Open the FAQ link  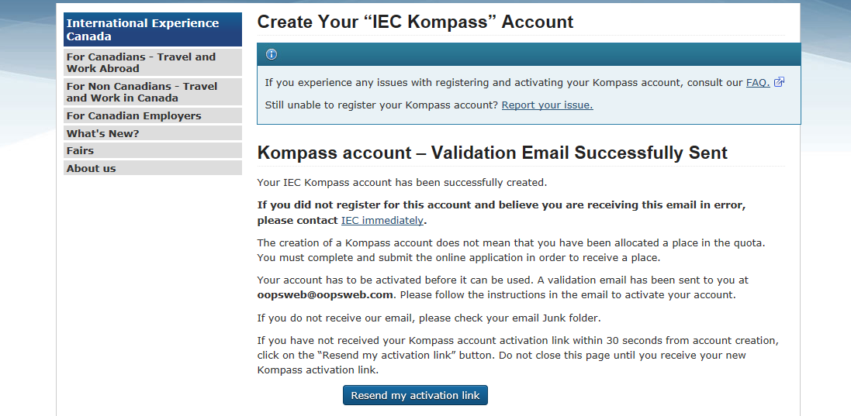click(757, 83)
